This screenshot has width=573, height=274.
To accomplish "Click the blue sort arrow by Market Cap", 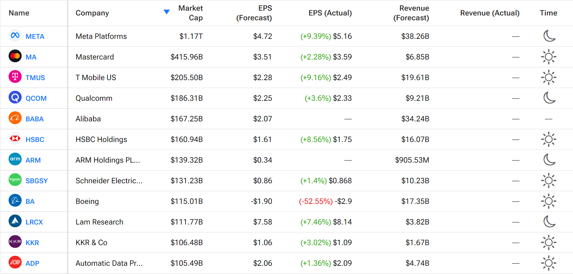I will point(167,12).
